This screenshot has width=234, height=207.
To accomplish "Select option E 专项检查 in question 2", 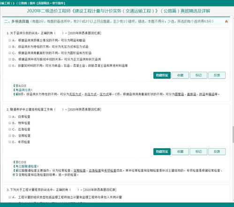I will point(10,142).
